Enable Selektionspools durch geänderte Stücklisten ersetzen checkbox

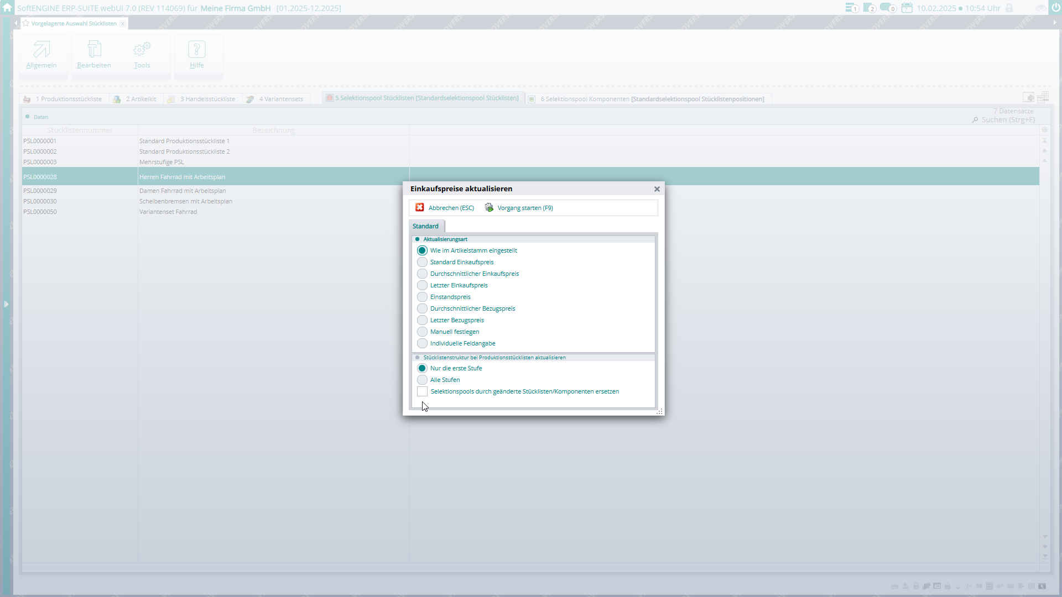pyautogui.click(x=422, y=391)
